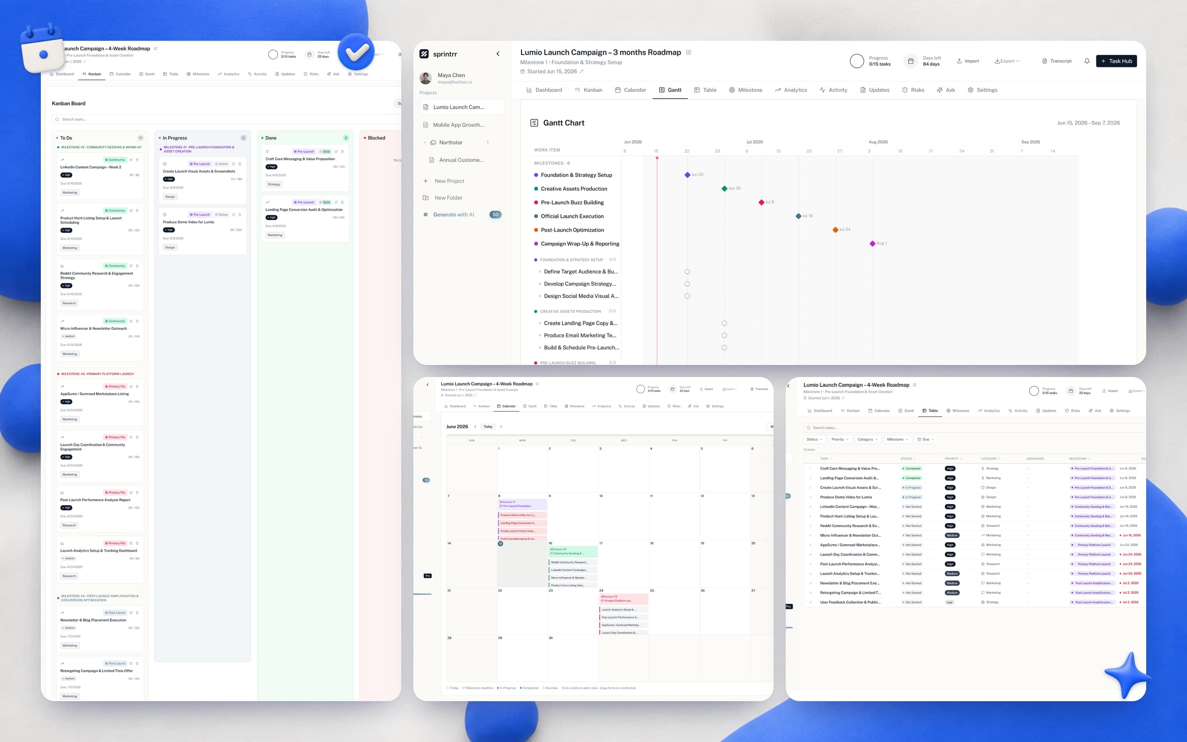
Task: Click the Define Target Audience task circle marker
Action: coord(687,271)
